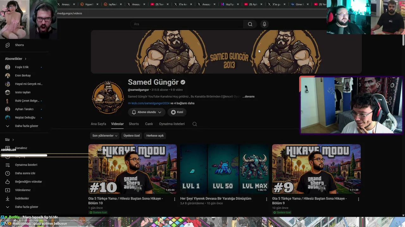Open Foşix Erlik channel avatar

coord(8,67)
